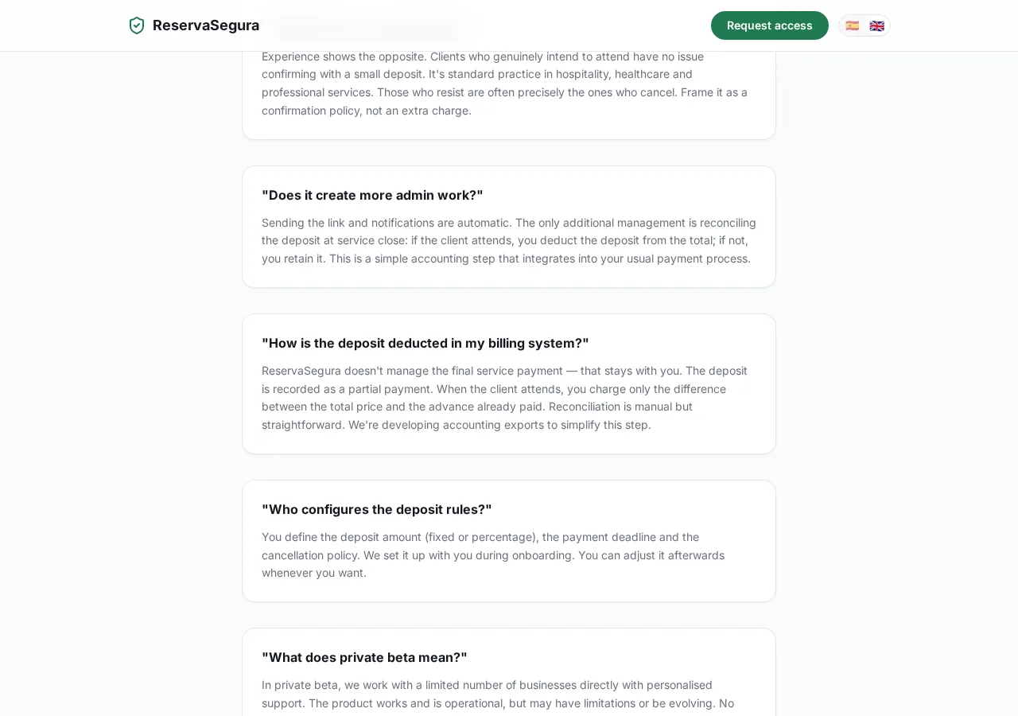This screenshot has width=1018, height=716.
Task: Click the 'How is the deposit deducted' heading
Action: (x=425, y=343)
